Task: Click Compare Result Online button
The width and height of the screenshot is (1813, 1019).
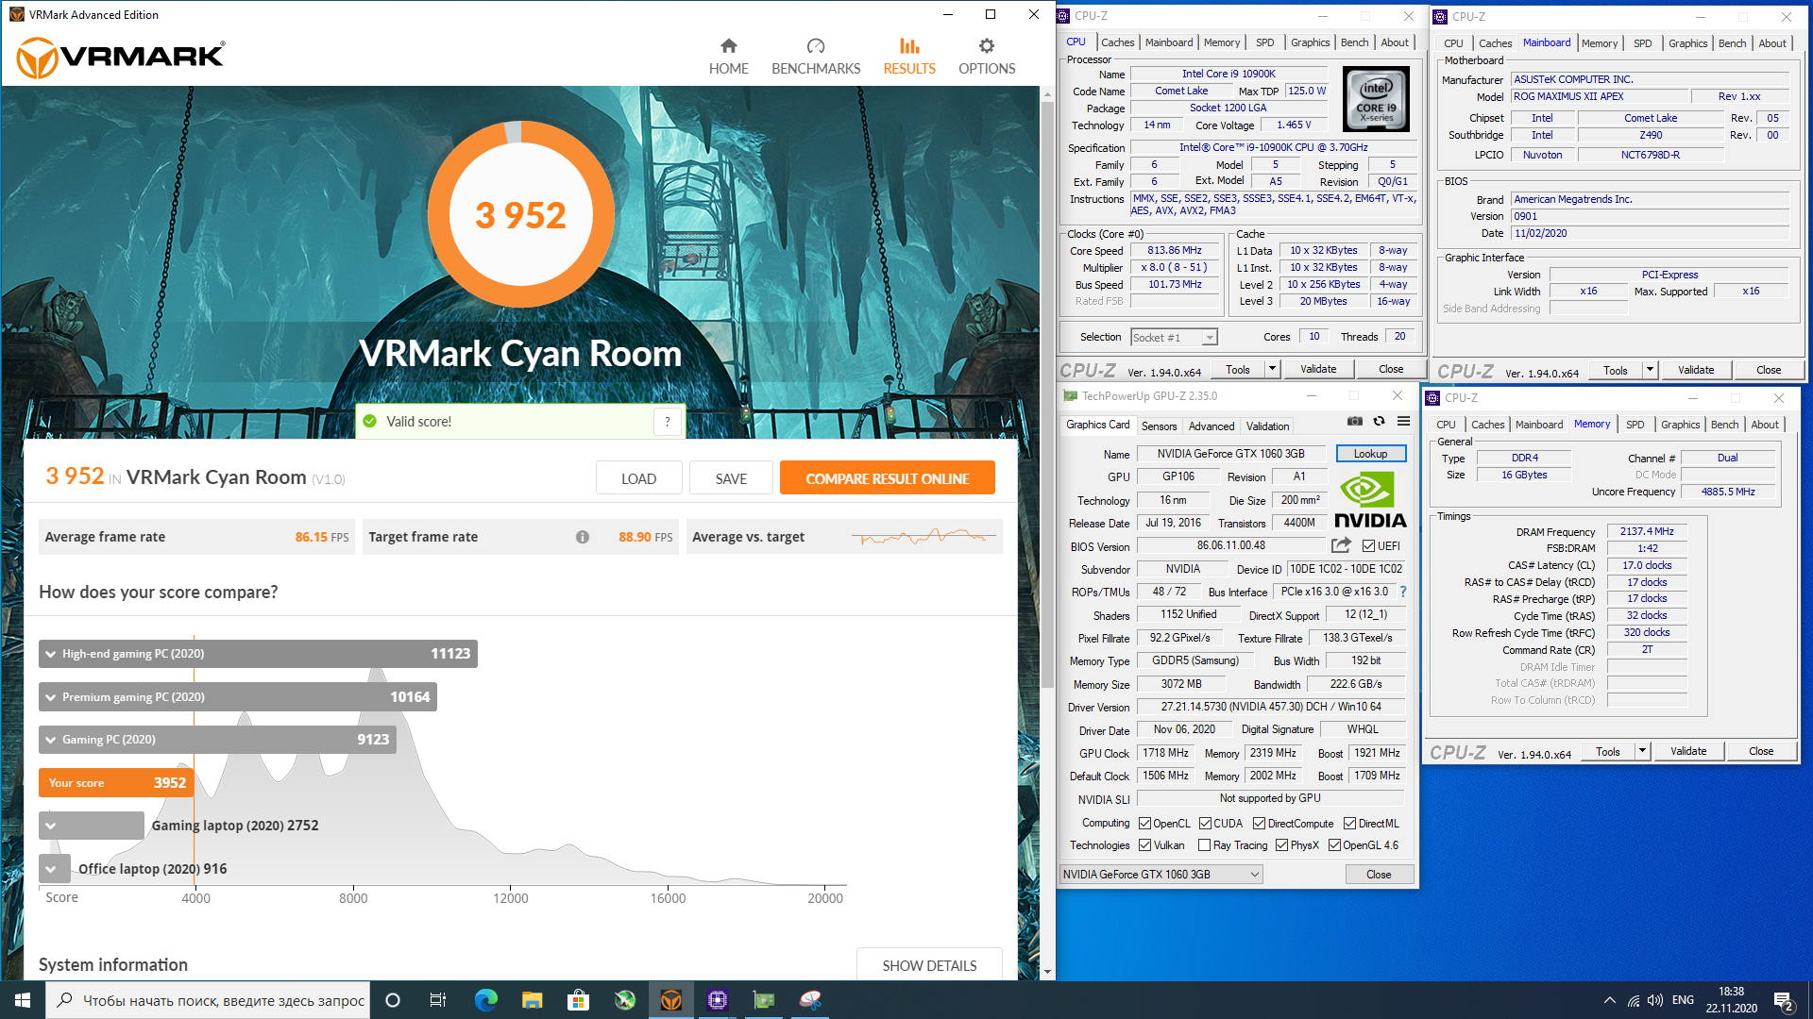Action: (x=888, y=478)
